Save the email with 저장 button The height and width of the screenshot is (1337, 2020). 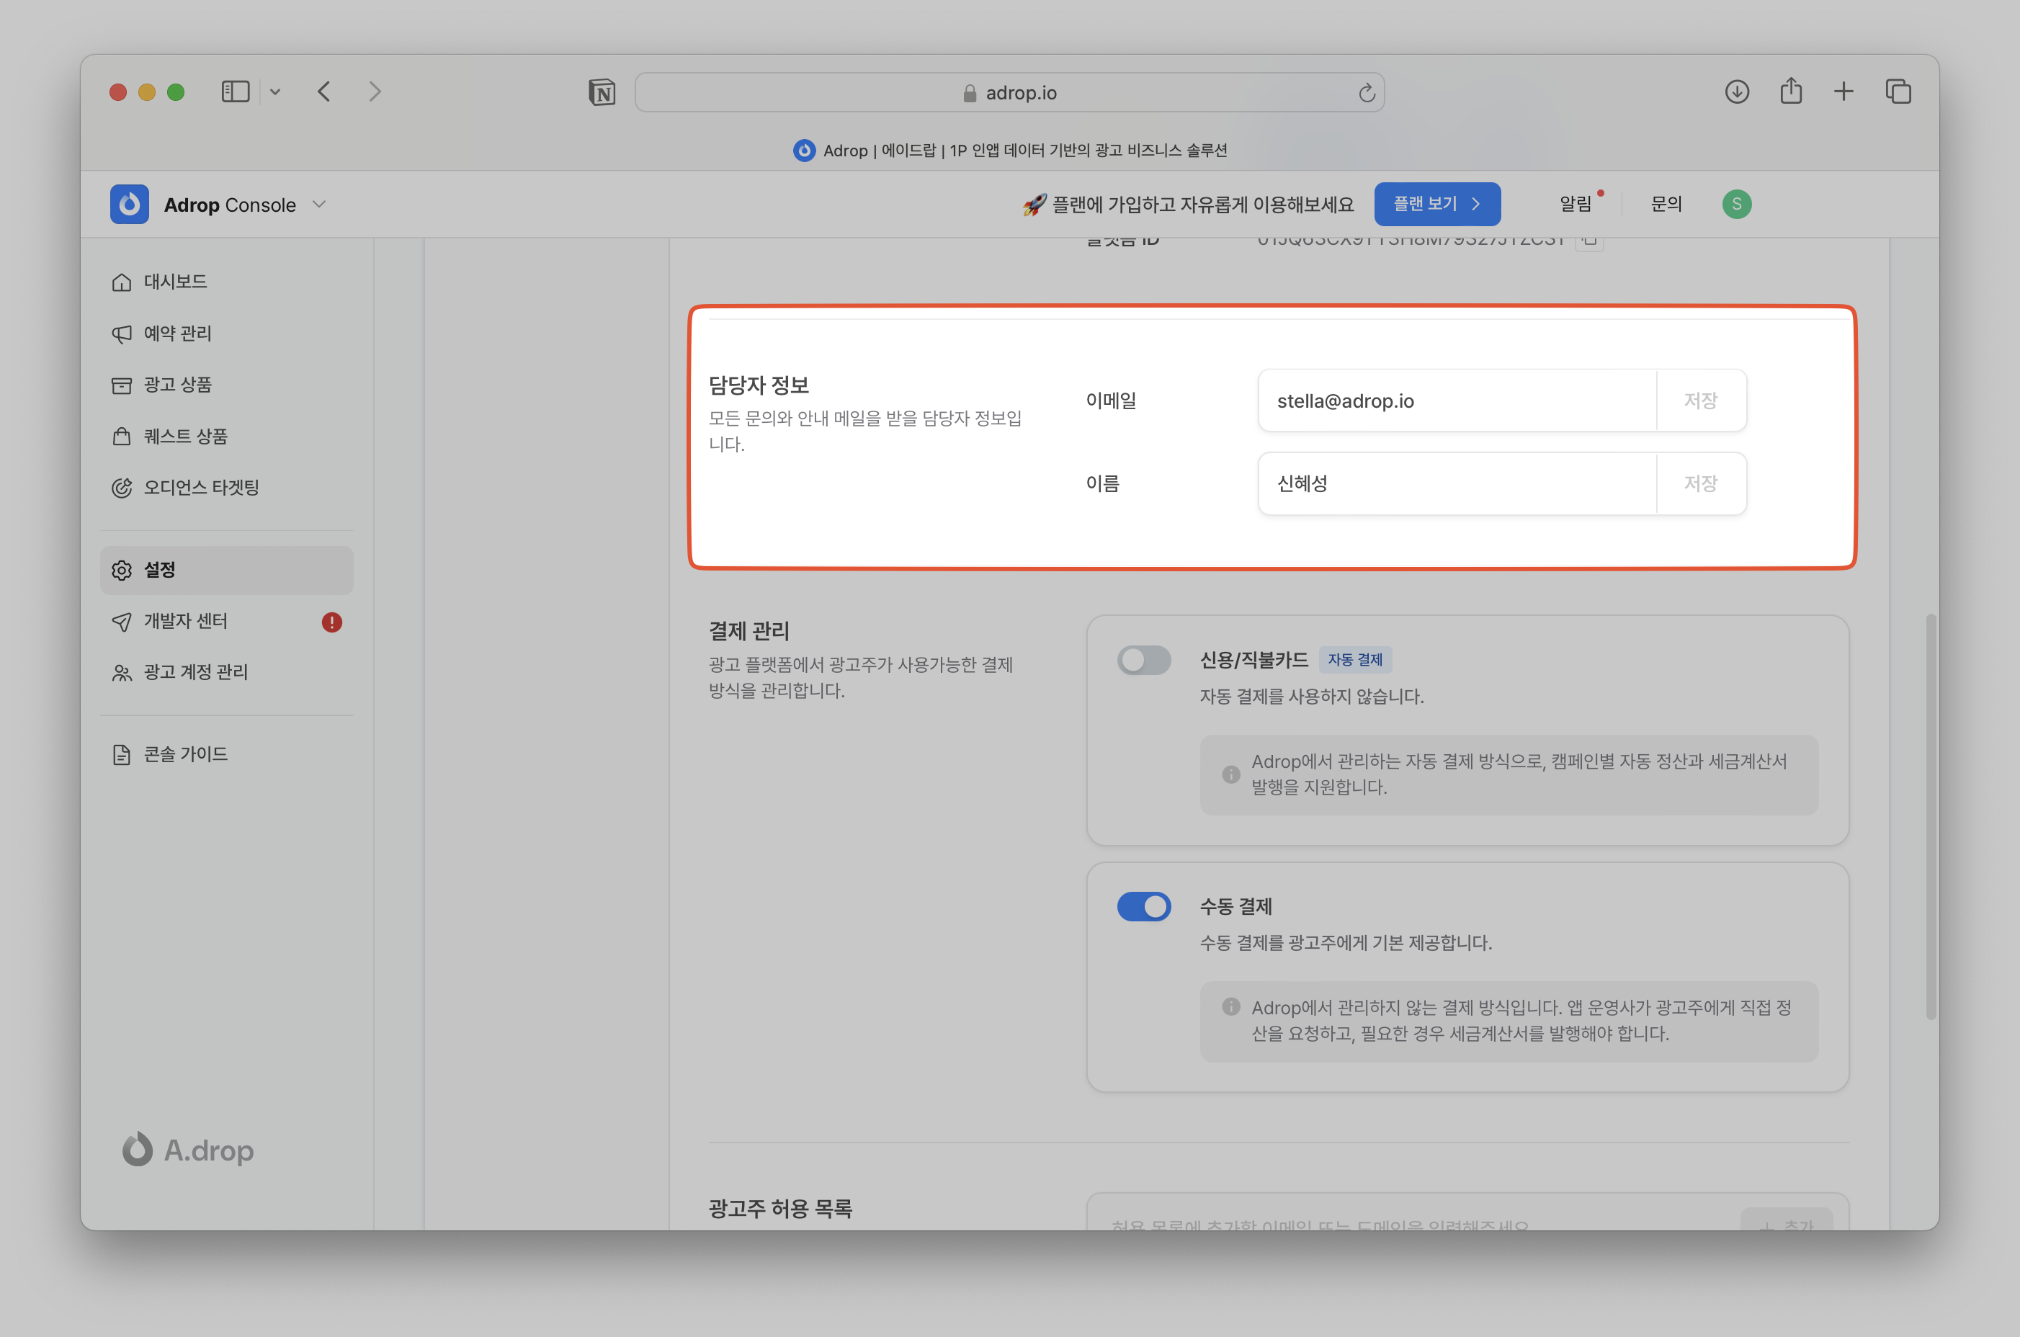(1700, 401)
